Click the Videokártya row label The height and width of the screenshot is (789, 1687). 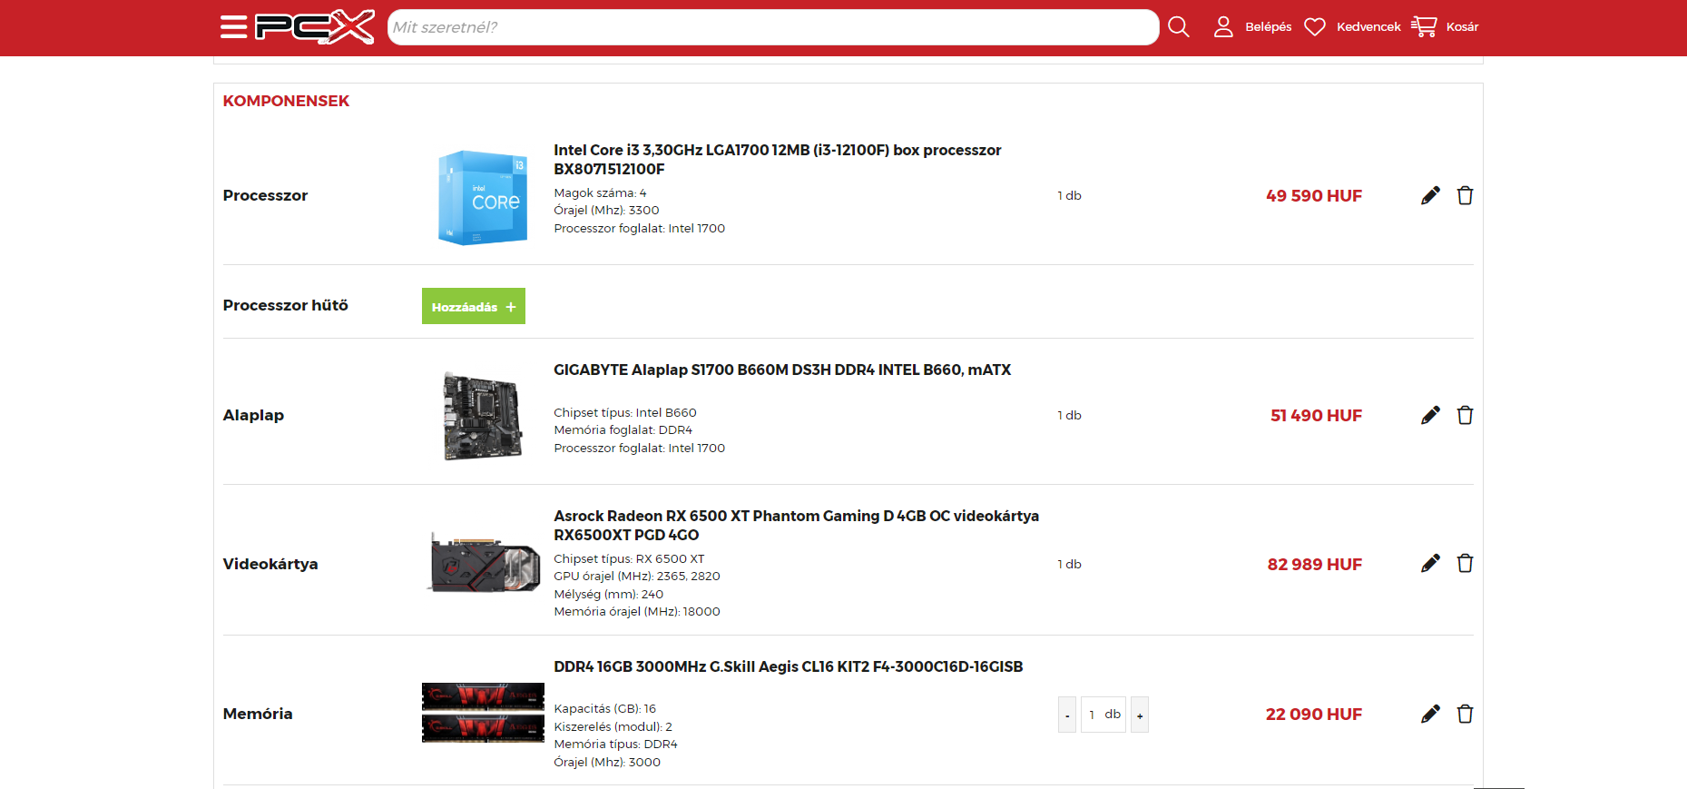pyautogui.click(x=270, y=564)
